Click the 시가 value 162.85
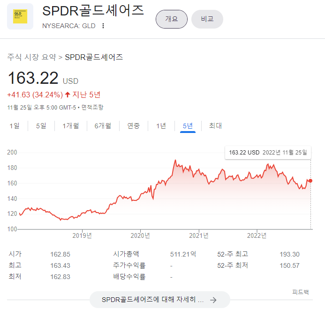The image size is (325, 309). point(60,254)
